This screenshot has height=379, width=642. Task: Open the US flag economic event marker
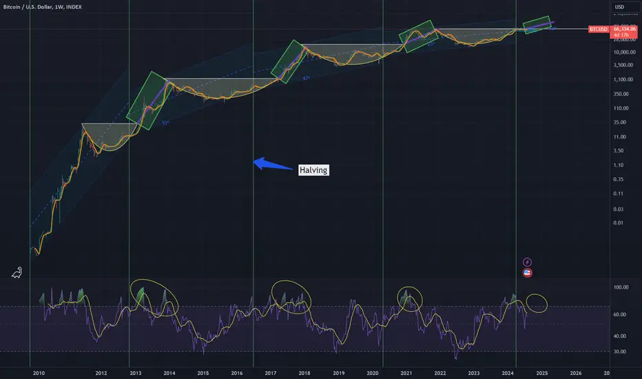pos(528,273)
